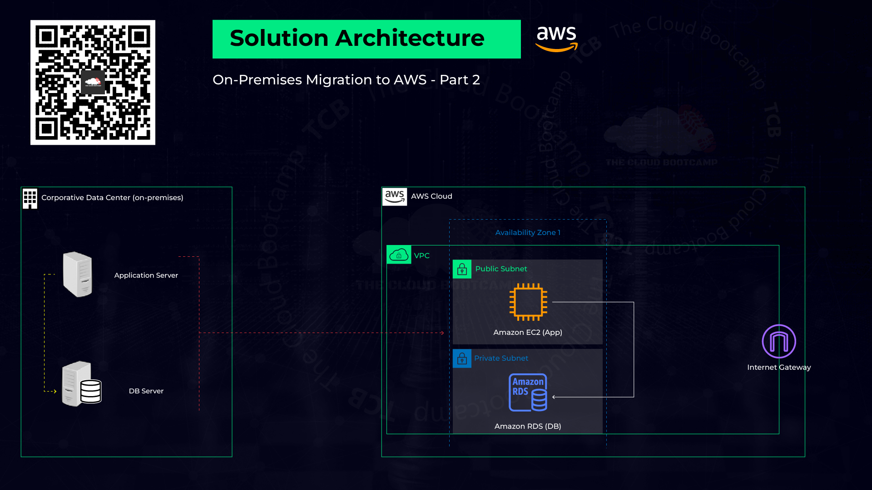Viewport: 872px width, 490px height.
Task: Click the Private Subnet padlock icon
Action: (x=462, y=358)
